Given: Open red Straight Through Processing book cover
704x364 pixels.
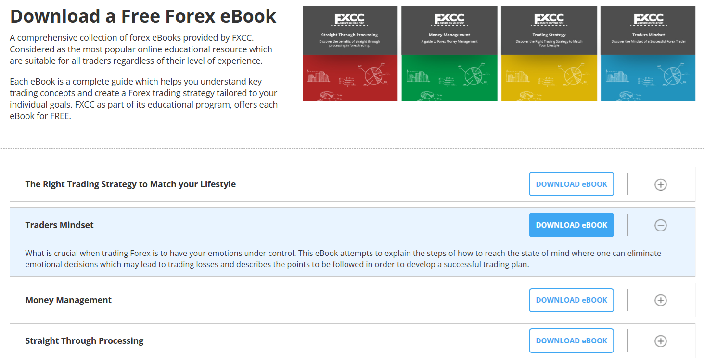Looking at the screenshot, I should tap(350, 53).
